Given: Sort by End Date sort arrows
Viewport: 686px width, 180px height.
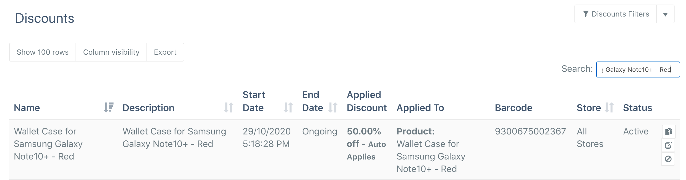Looking at the screenshot, I should click(333, 107).
